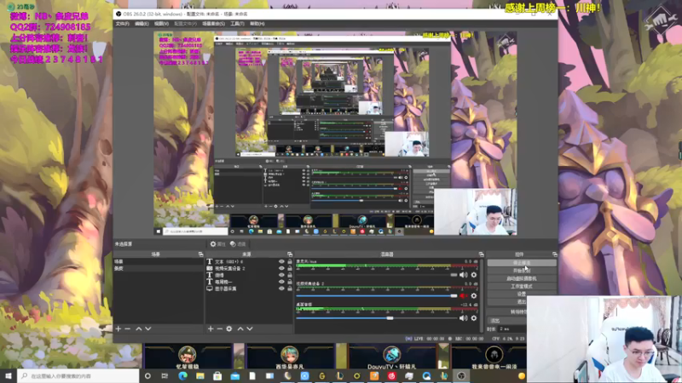Move source down with arrow icon
This screenshot has width=682, height=383.
(250, 329)
